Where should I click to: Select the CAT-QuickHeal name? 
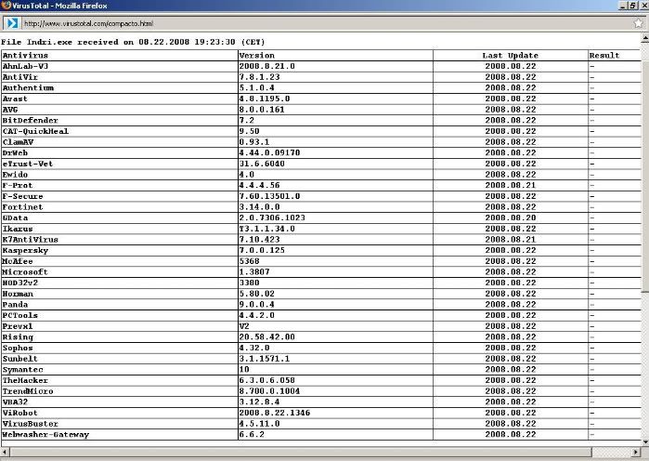pyautogui.click(x=35, y=131)
